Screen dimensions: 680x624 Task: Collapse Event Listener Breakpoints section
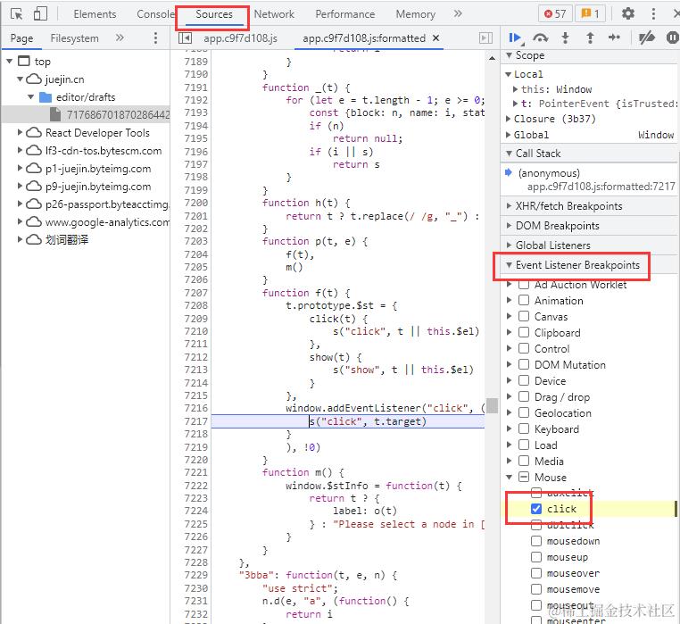point(510,265)
